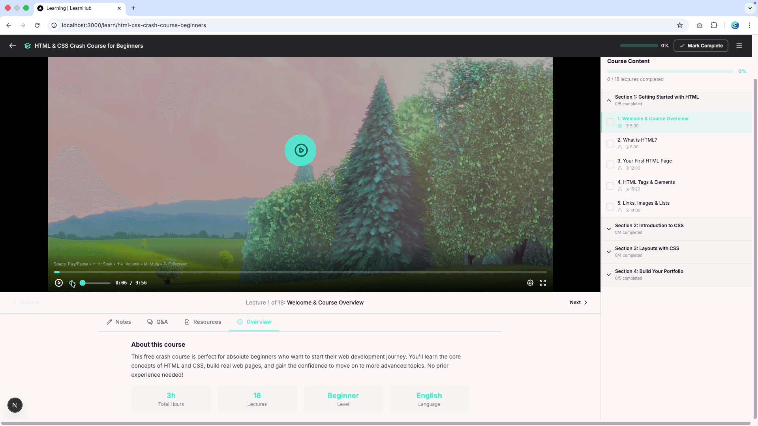Open the tab search dropdown arrow
This screenshot has height=426, width=758.
(x=750, y=8)
